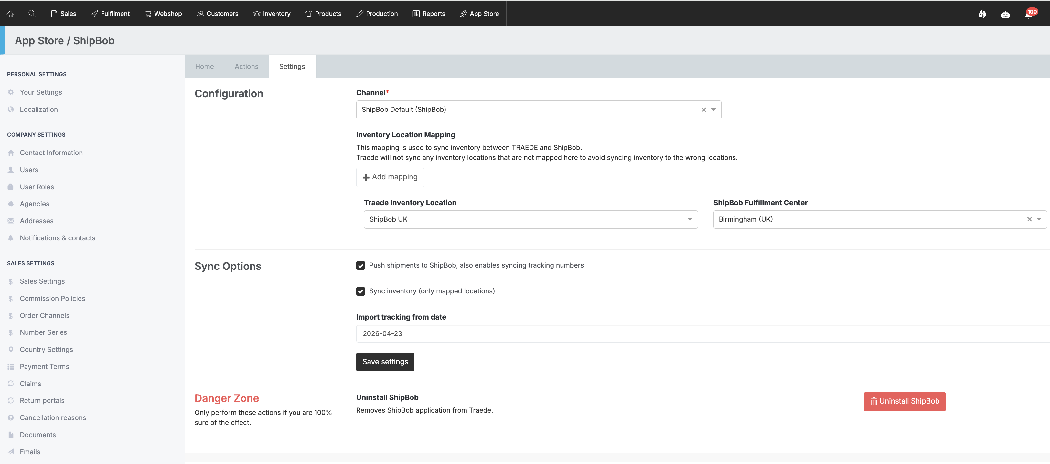The width and height of the screenshot is (1050, 464).
Task: Open the App Store menu
Action: [479, 14]
